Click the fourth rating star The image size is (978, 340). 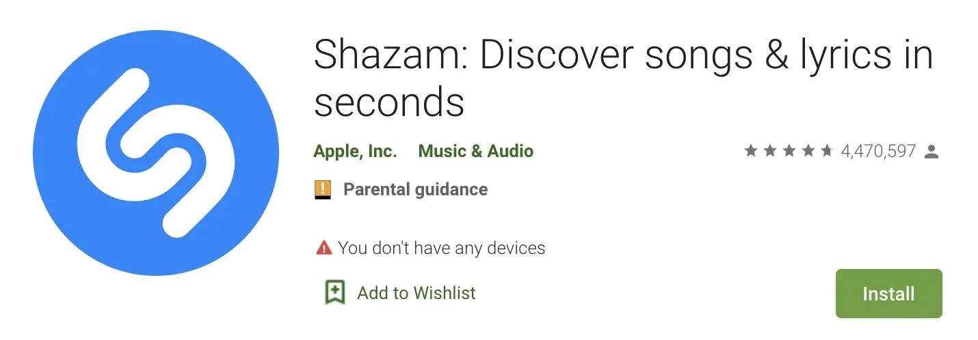(x=808, y=151)
